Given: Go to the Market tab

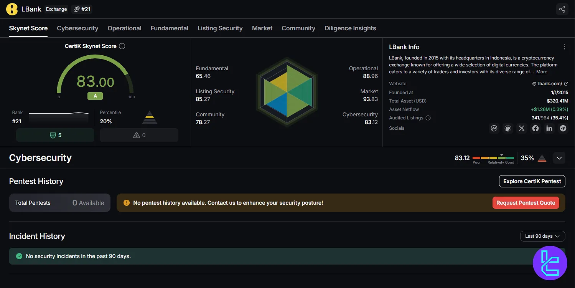Looking at the screenshot, I should (x=262, y=28).
